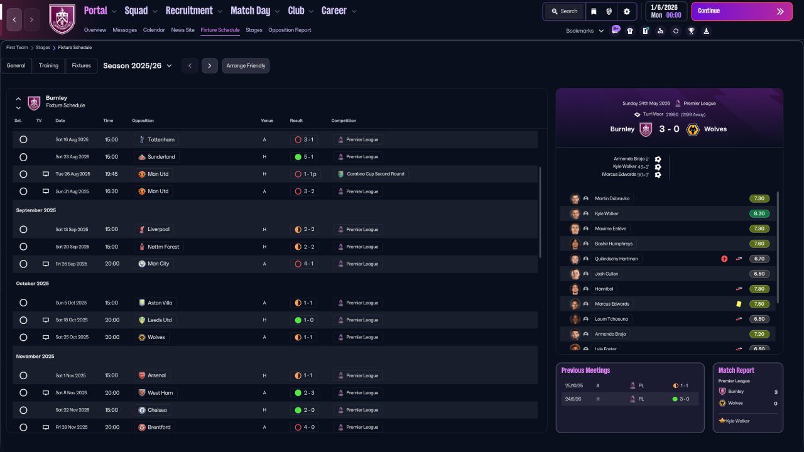
Task: Select the Nottm Forest fixture radio button
Action: click(23, 247)
